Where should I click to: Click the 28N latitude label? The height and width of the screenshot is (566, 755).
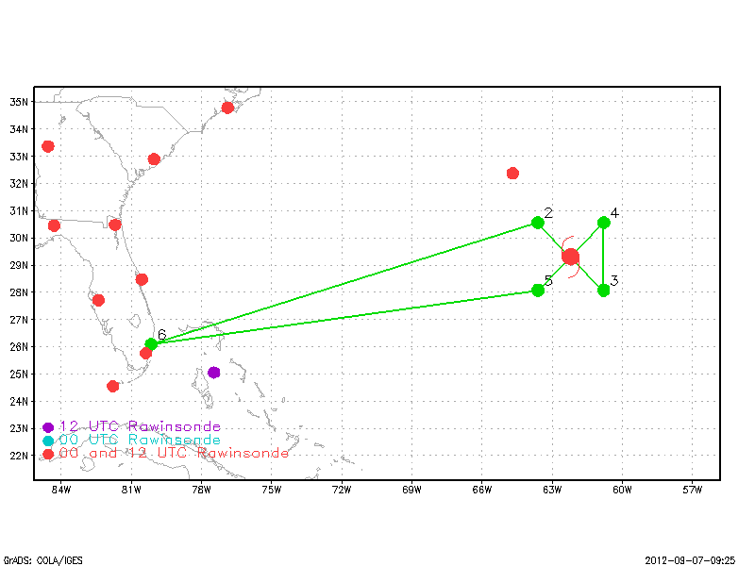coord(19,292)
